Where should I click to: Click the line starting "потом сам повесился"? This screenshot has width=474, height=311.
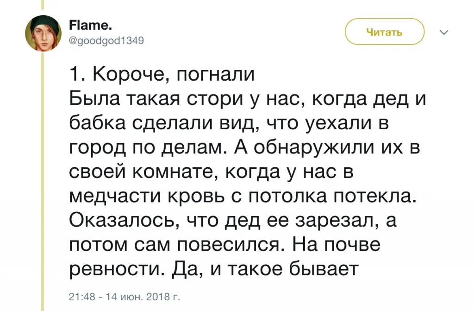coord(225,245)
